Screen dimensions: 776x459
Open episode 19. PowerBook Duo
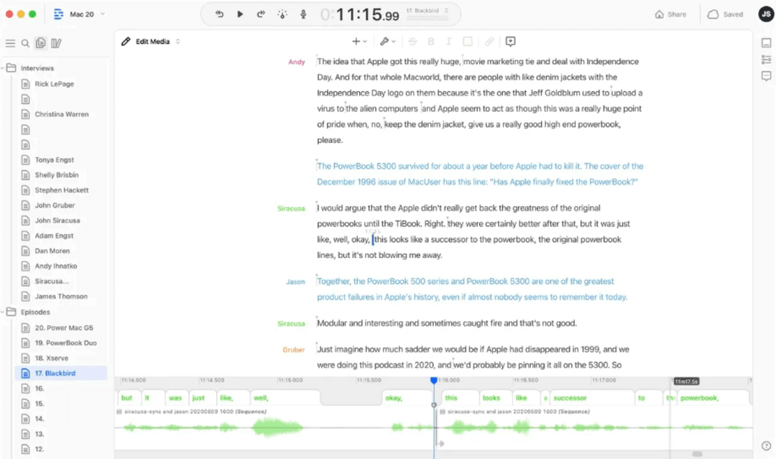tap(65, 343)
